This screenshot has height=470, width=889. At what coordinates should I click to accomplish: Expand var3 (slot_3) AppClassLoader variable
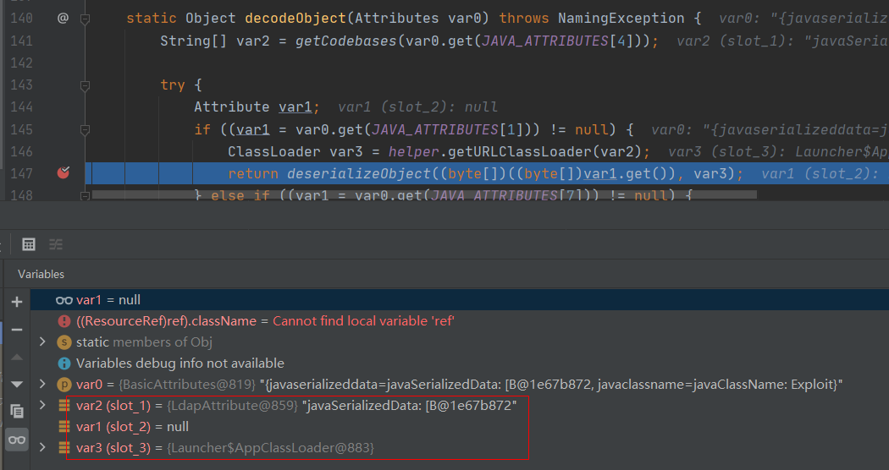[43, 447]
